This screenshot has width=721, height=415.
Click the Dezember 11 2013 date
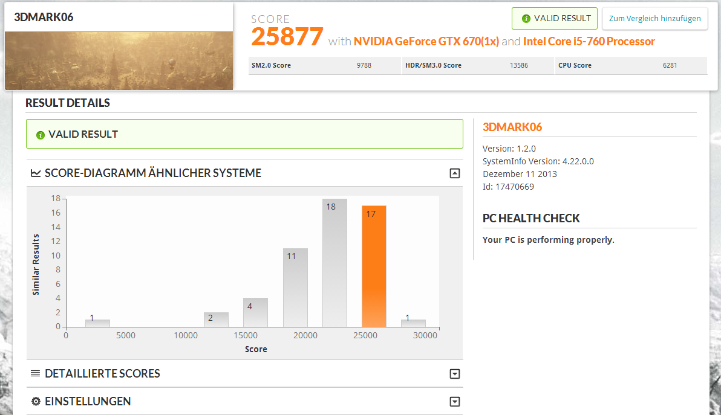[x=520, y=174]
